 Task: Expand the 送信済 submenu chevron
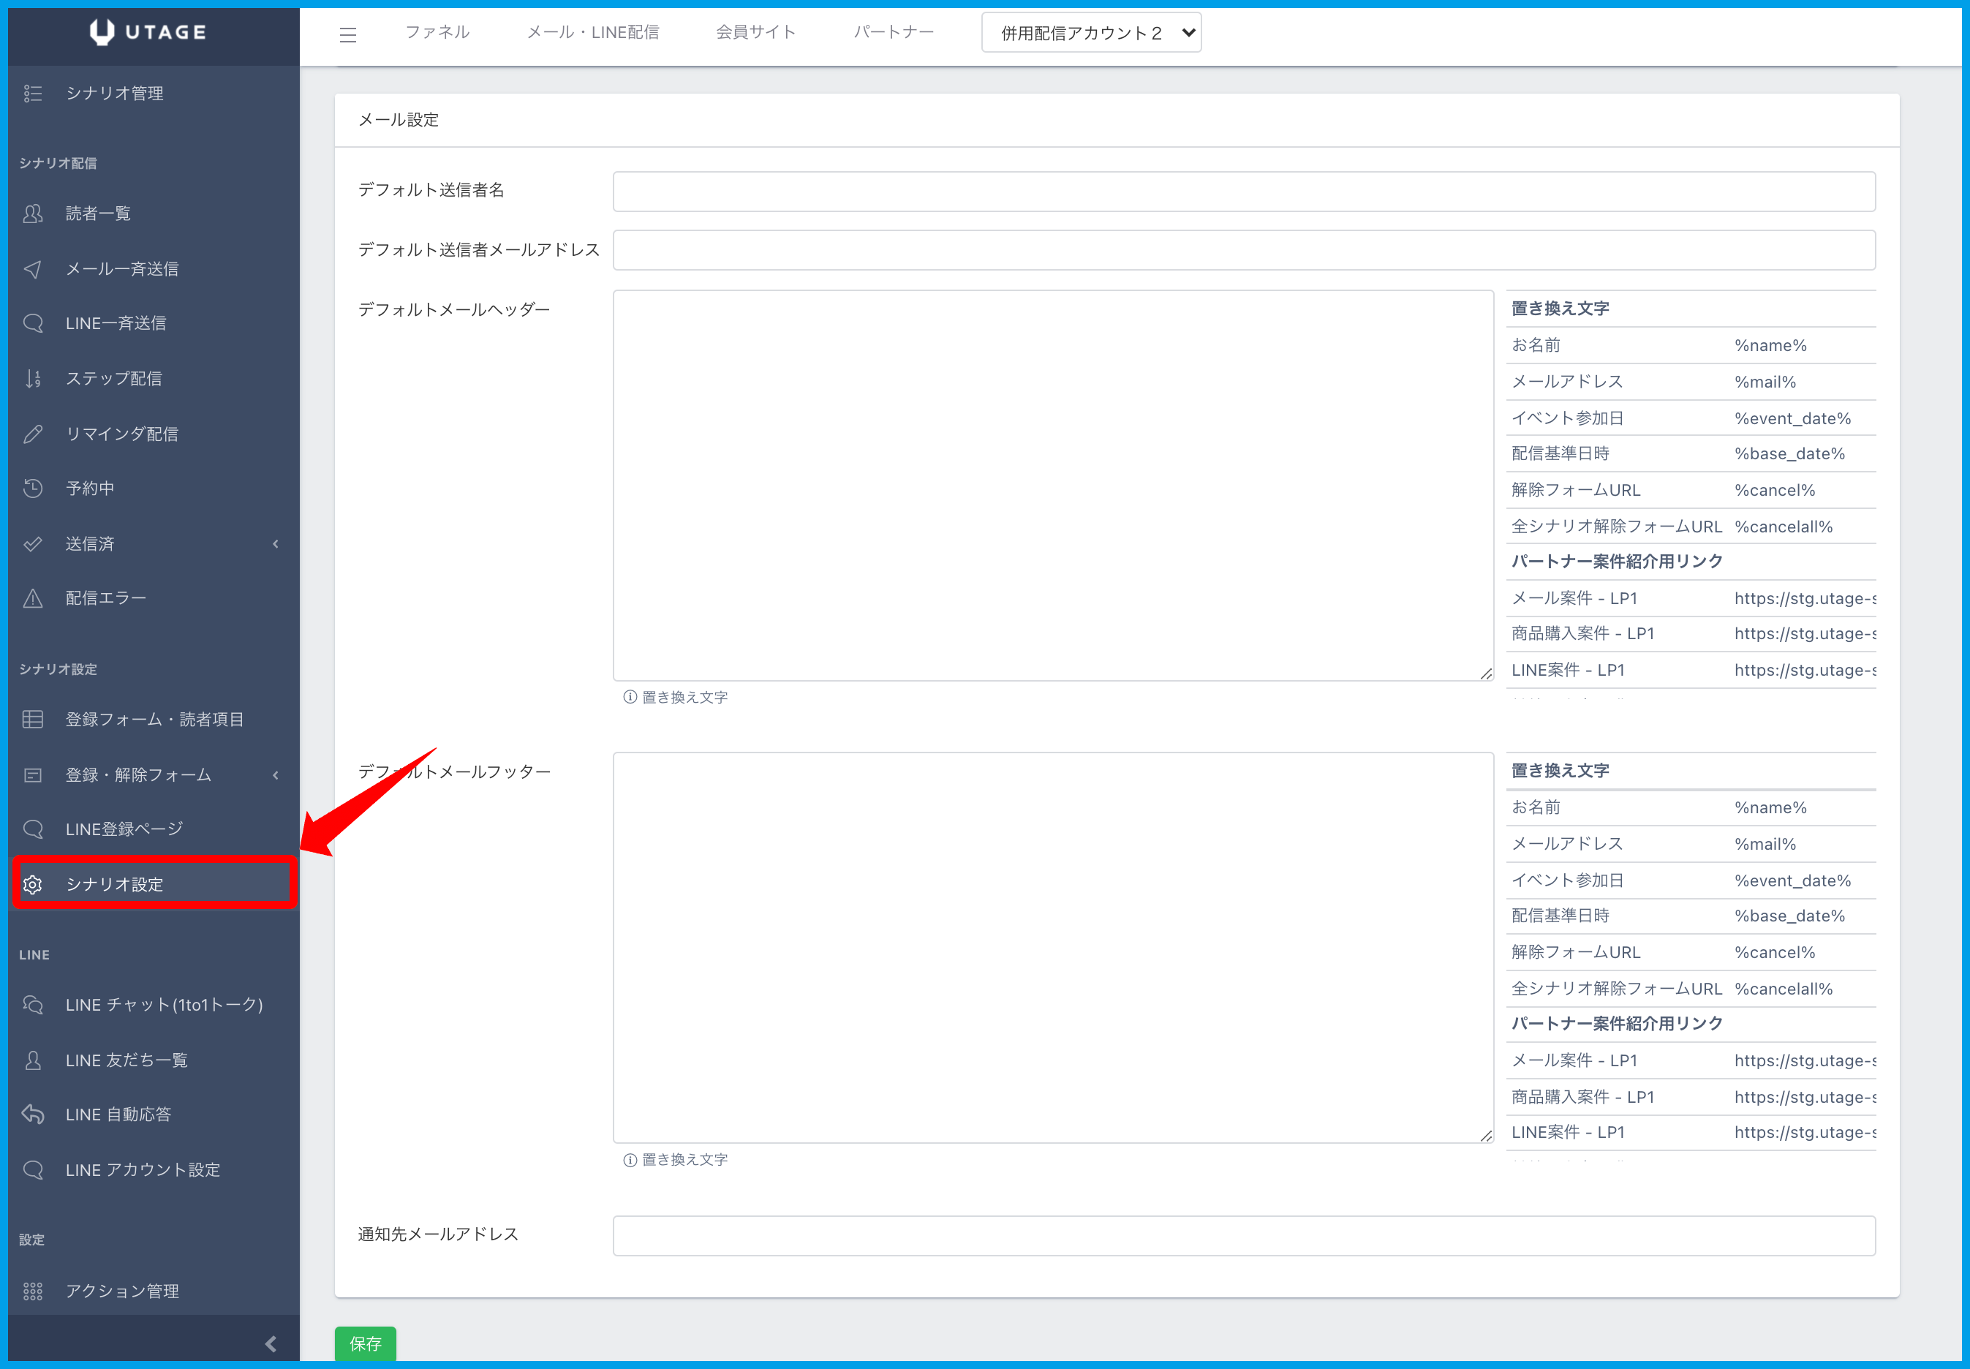tap(275, 544)
